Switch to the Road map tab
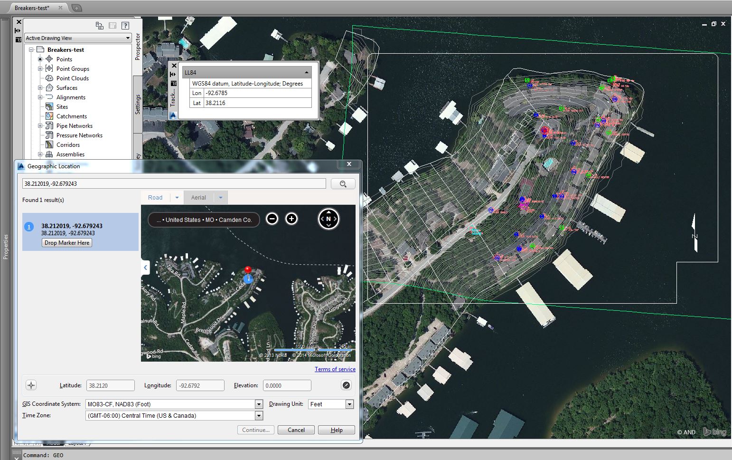The image size is (732, 460). point(155,198)
